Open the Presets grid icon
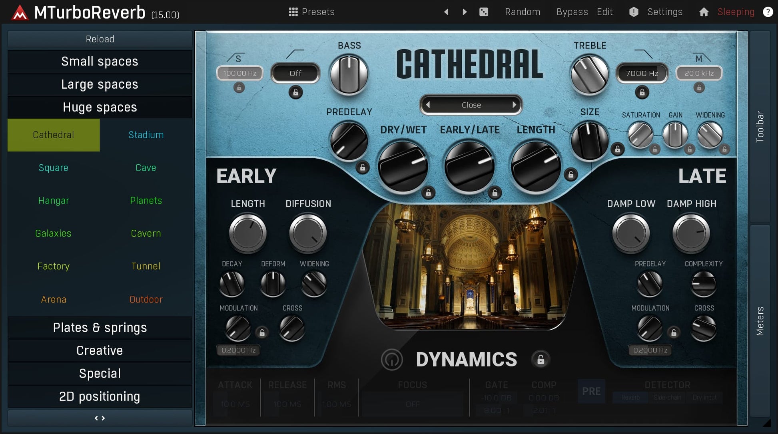 [x=293, y=12]
